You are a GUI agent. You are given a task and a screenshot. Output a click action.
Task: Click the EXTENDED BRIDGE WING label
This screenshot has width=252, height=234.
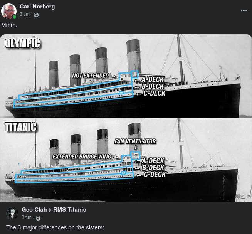point(82,157)
